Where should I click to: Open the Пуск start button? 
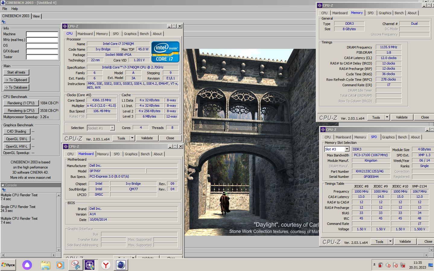(x=8, y=265)
